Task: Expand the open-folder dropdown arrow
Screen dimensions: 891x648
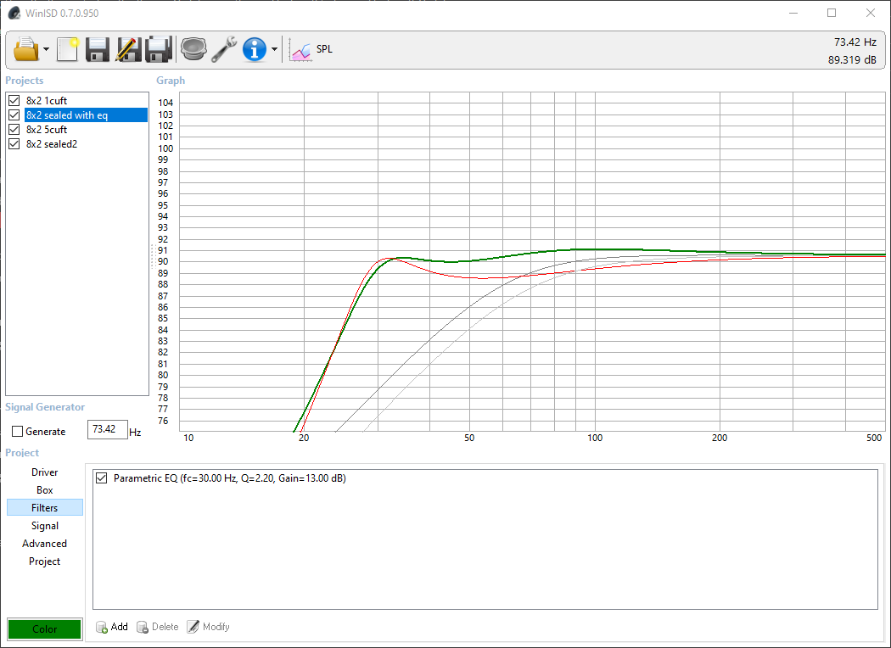Action: [x=46, y=49]
